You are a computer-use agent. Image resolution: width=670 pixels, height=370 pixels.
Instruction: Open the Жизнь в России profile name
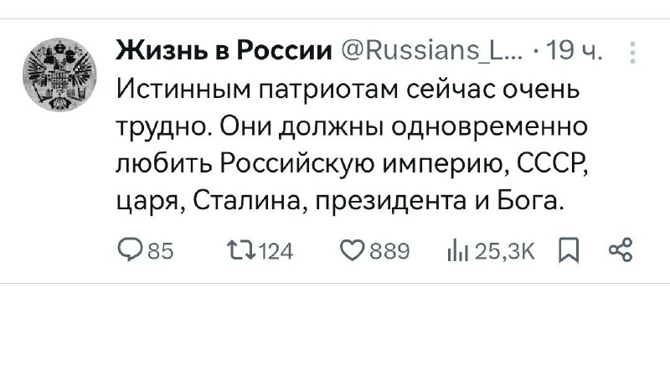[224, 51]
